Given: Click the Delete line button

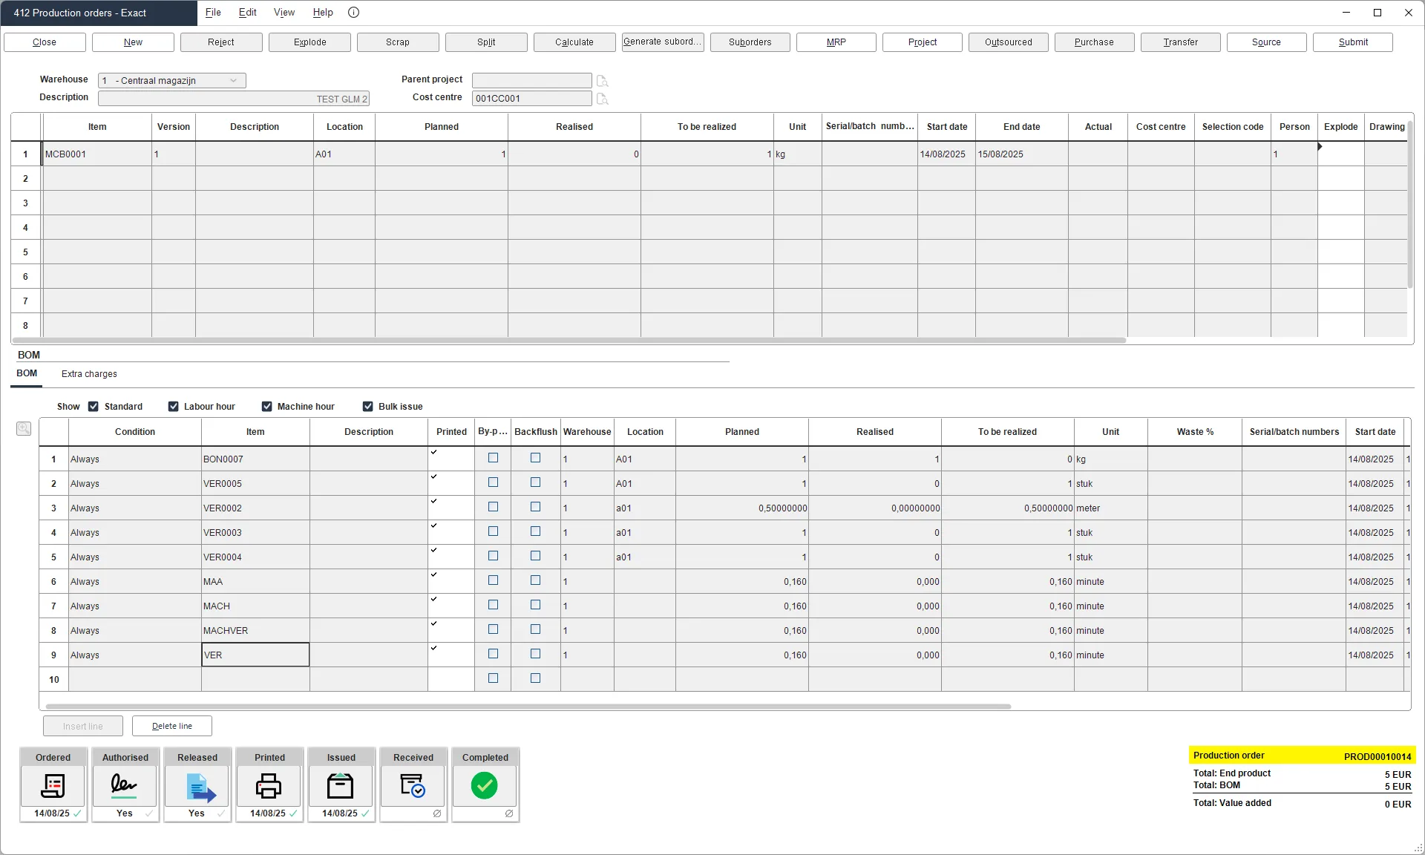Looking at the screenshot, I should tap(172, 726).
